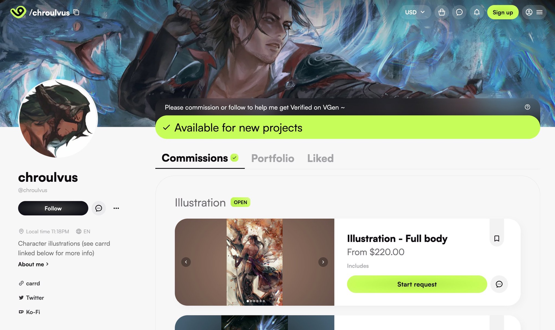The height and width of the screenshot is (330, 555).
Task: Open the three-dot more options menu
Action: 116,208
